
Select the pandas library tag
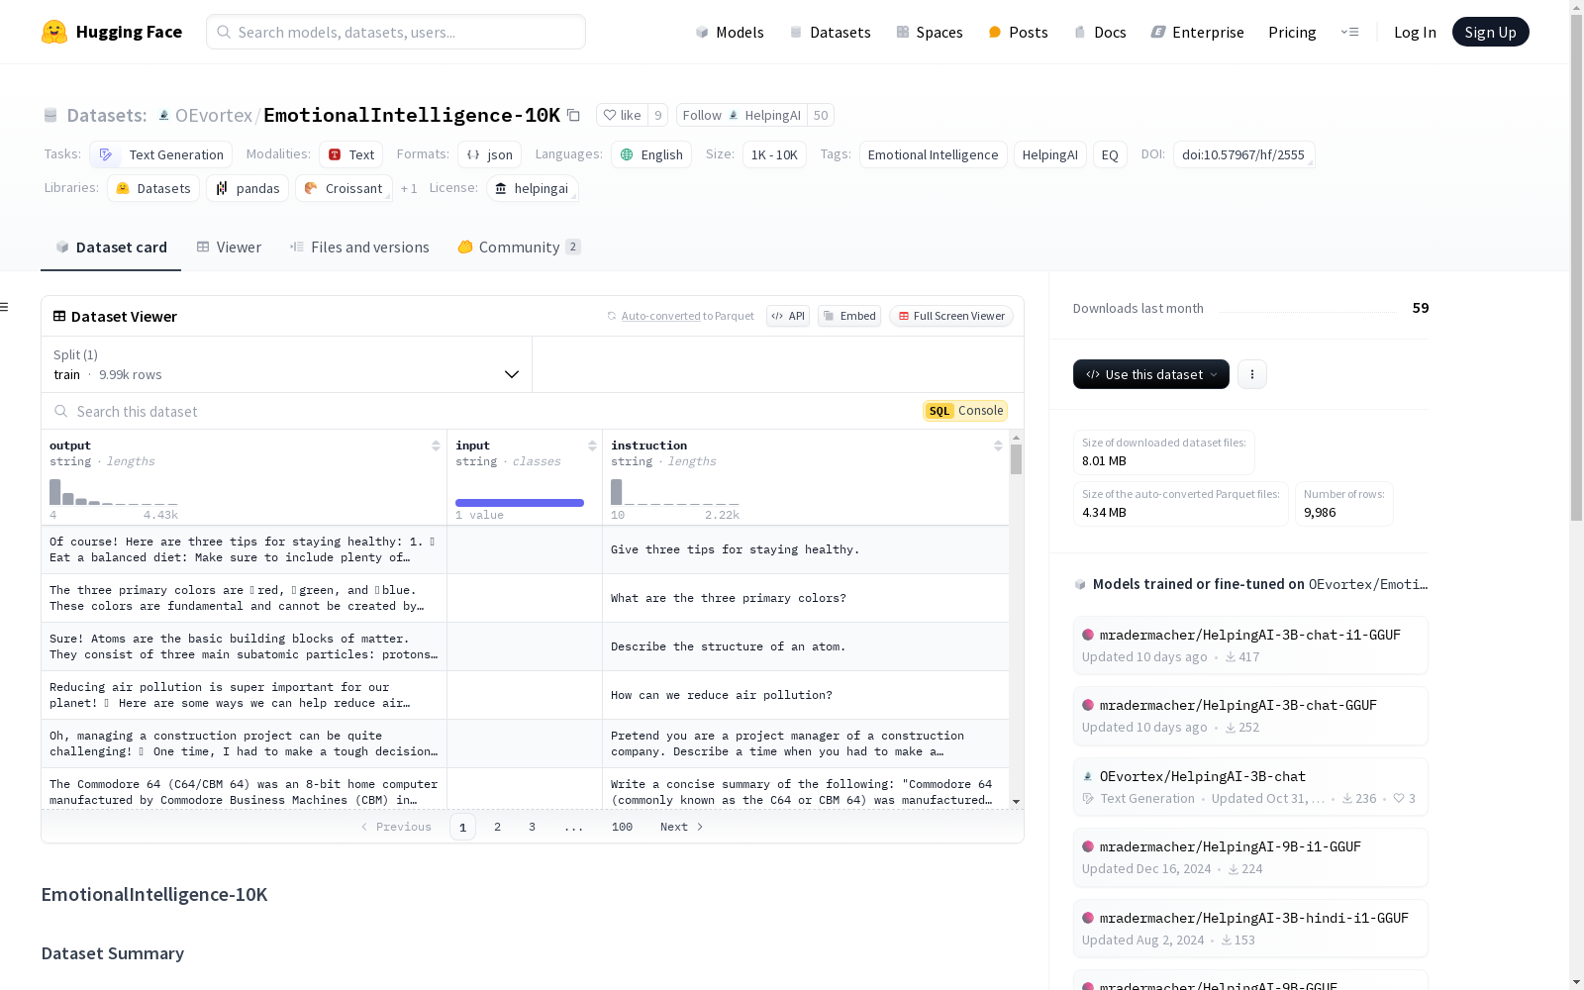coord(247,188)
